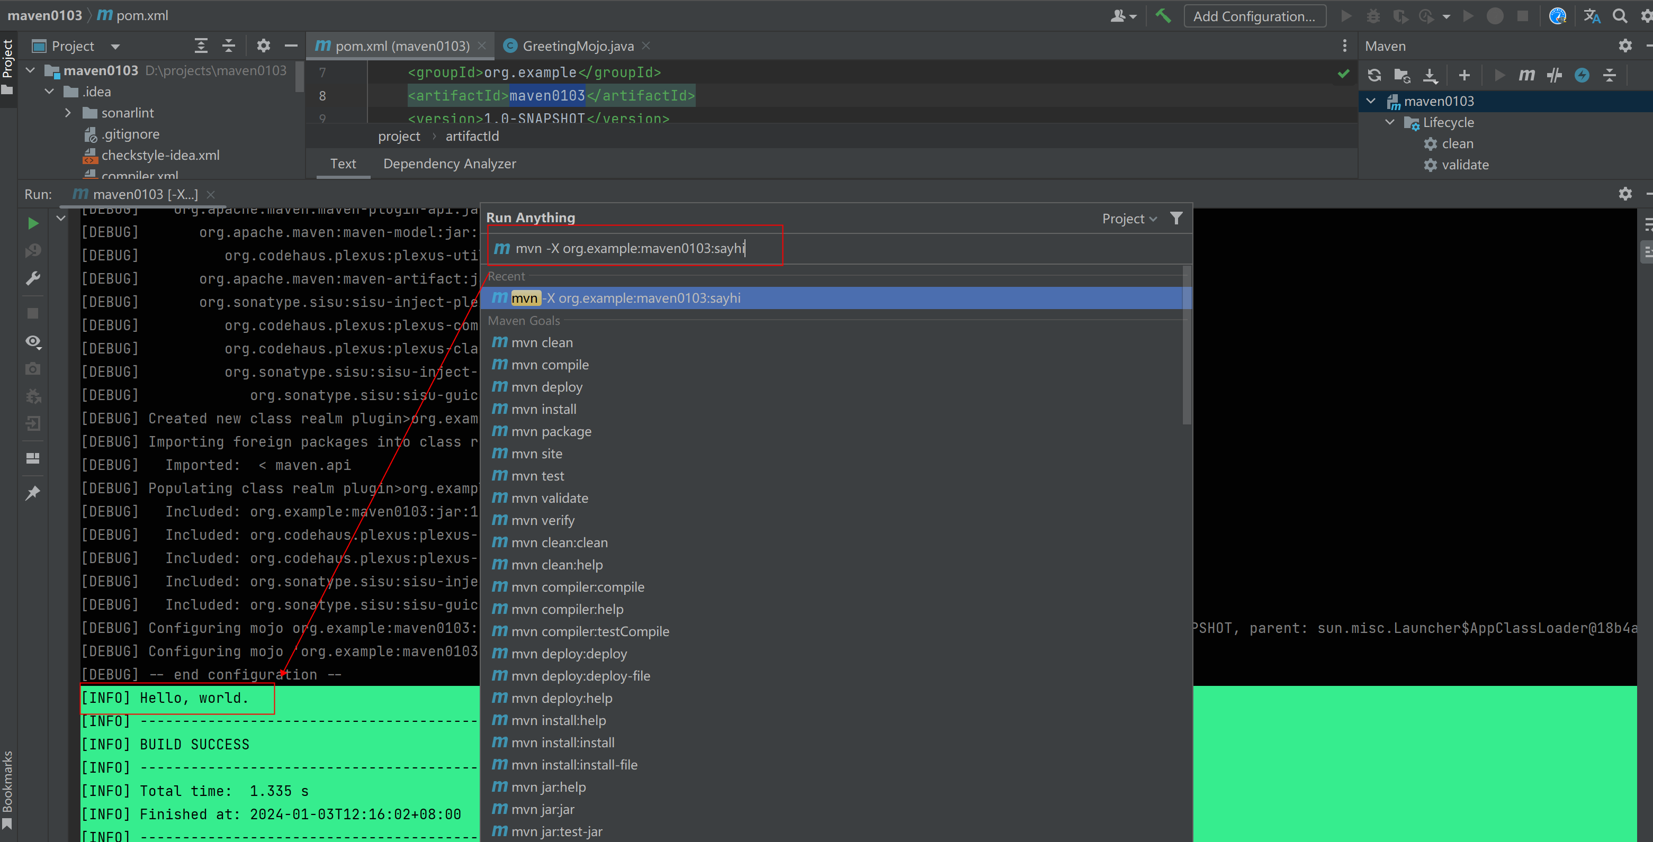Viewport: 1653px width, 842px height.
Task: Click the Run Anything command input field
Action: tap(838, 248)
